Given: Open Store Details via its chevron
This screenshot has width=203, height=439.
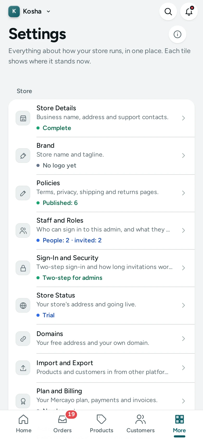Looking at the screenshot, I should [x=183, y=118].
